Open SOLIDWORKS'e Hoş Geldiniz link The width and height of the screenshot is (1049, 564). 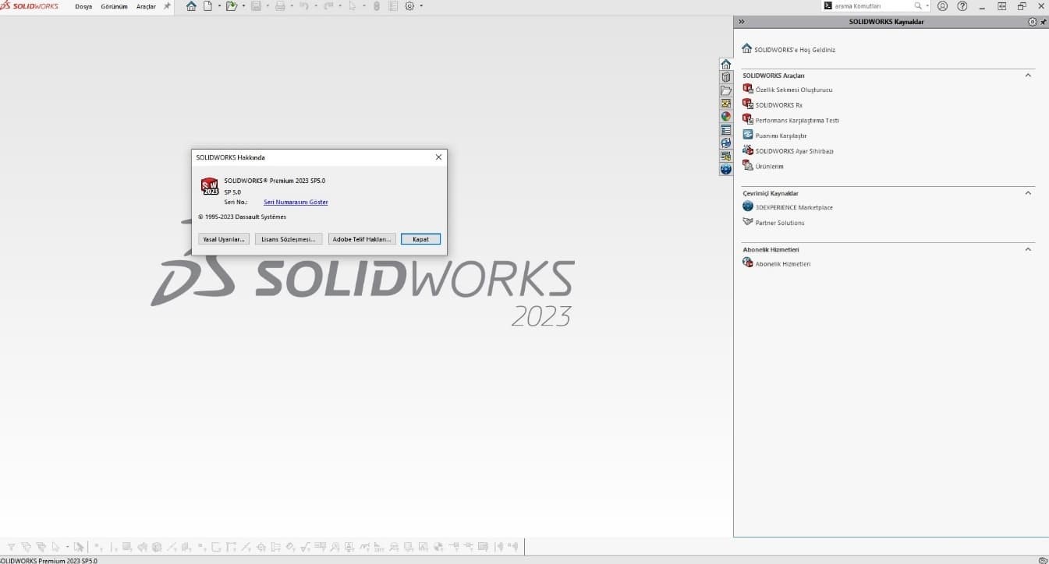tap(795, 50)
